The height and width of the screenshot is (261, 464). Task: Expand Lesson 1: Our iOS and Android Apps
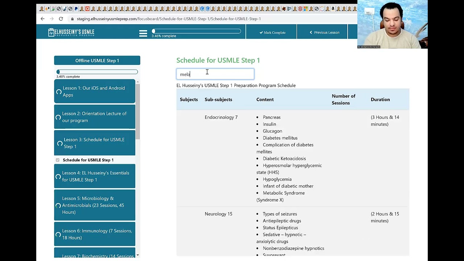click(95, 91)
